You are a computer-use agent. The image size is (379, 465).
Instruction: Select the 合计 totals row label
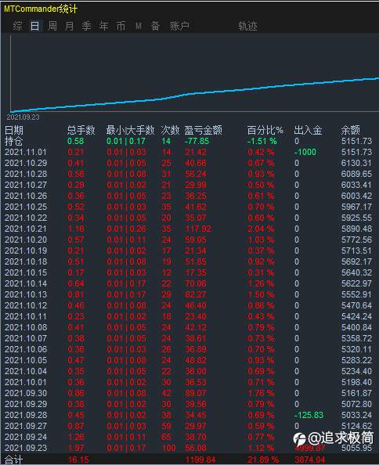tap(13, 460)
